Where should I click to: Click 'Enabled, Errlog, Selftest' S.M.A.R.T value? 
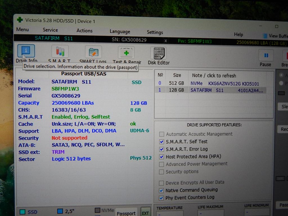(x=81, y=117)
